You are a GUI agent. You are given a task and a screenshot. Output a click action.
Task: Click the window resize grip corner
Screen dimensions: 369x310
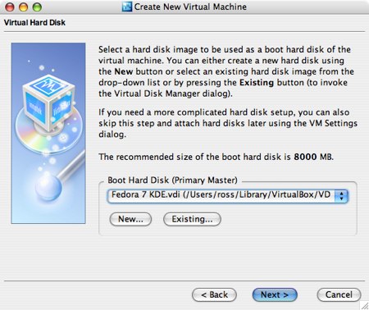(365, 306)
